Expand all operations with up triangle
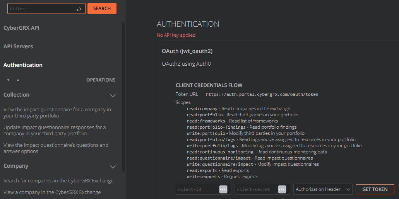399x199 pixels. point(18,80)
